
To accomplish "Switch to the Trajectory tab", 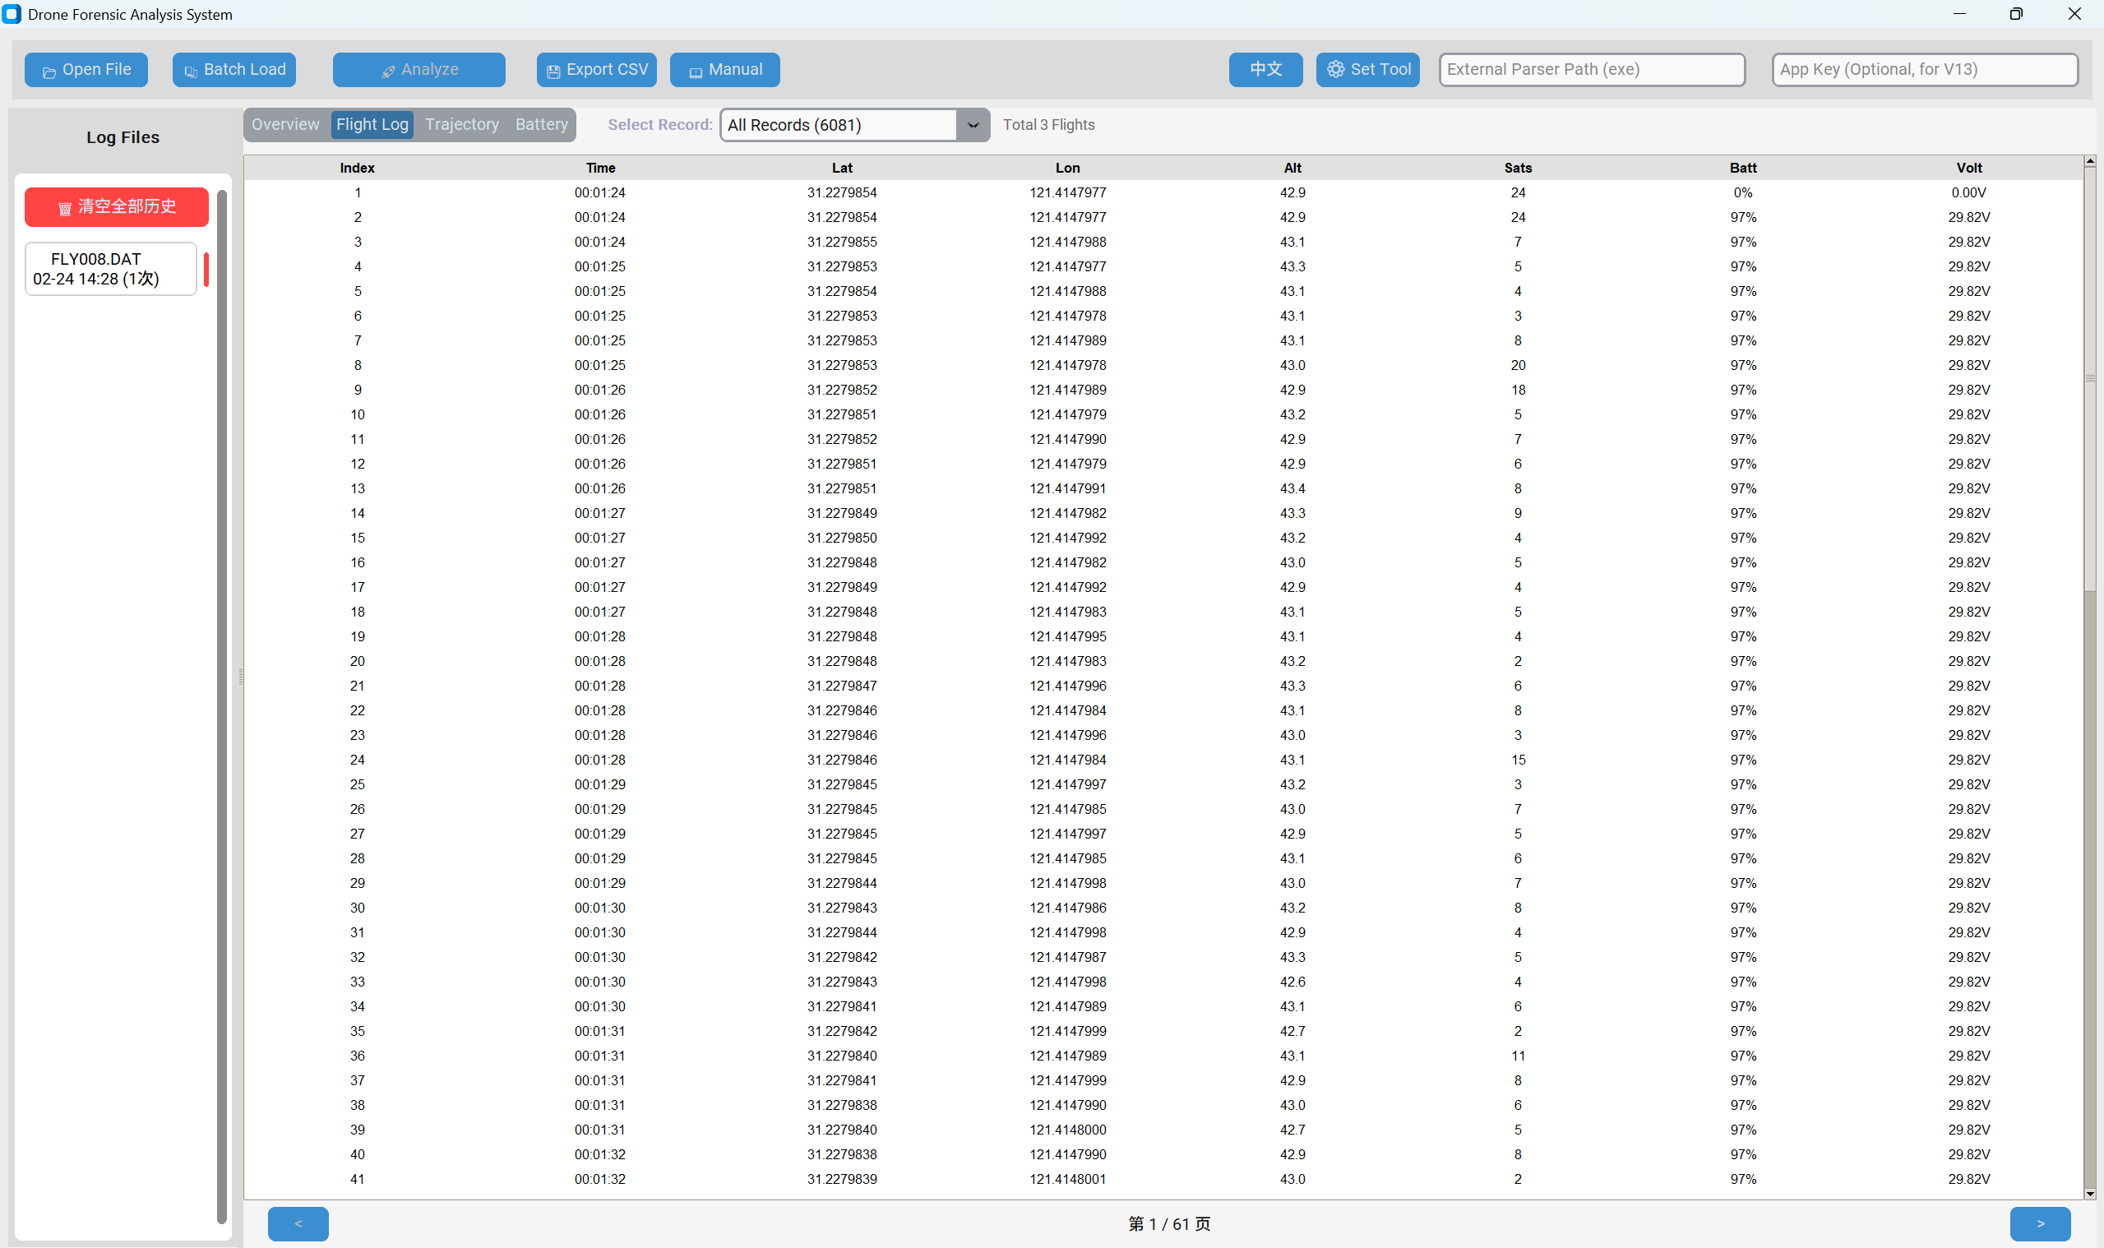I will [x=462, y=124].
